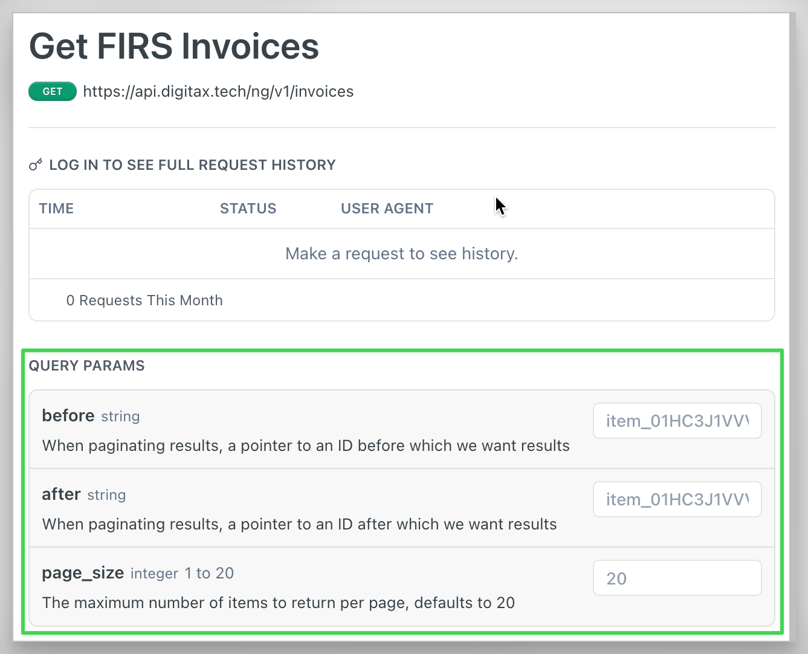This screenshot has height=654, width=808.
Task: Focus the 'after' parameter input field
Action: (677, 499)
